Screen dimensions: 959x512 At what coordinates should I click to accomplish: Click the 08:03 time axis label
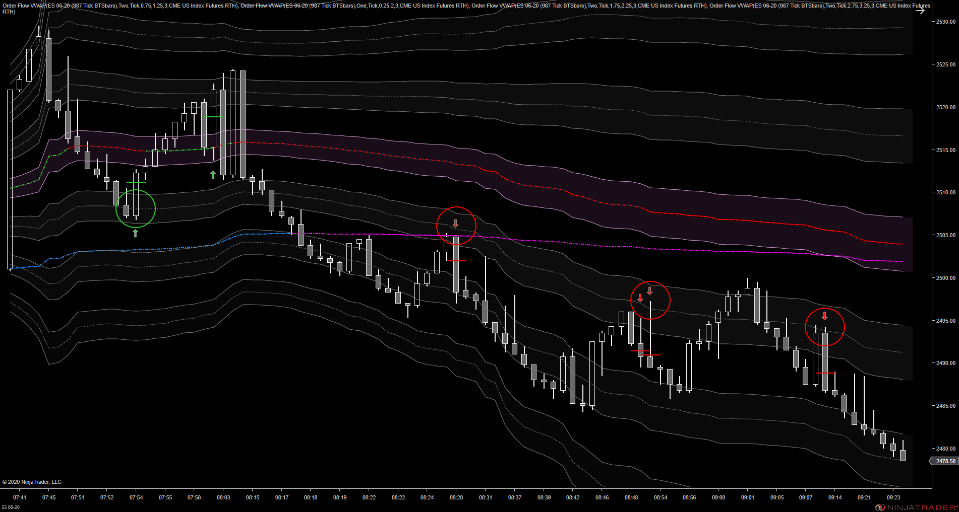[223, 497]
